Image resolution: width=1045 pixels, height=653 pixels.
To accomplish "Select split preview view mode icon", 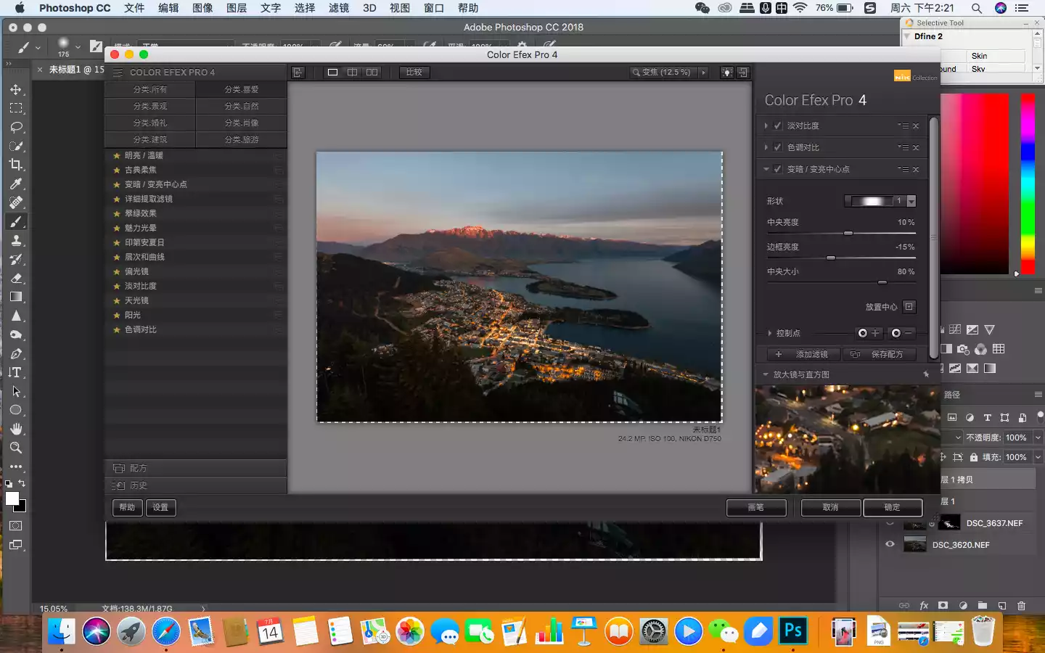I will 352,73.
